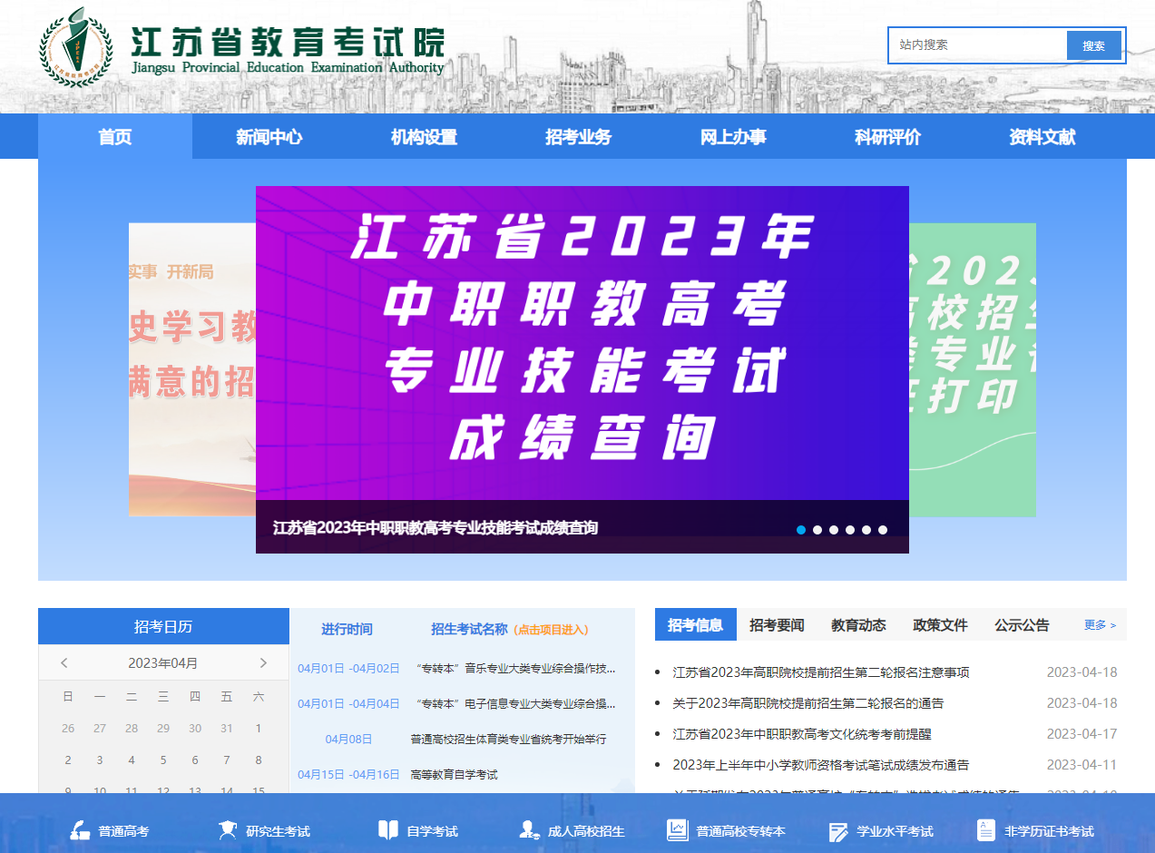Click the 招考日历 panel header
Viewport: 1155px width, 853px height.
[163, 626]
